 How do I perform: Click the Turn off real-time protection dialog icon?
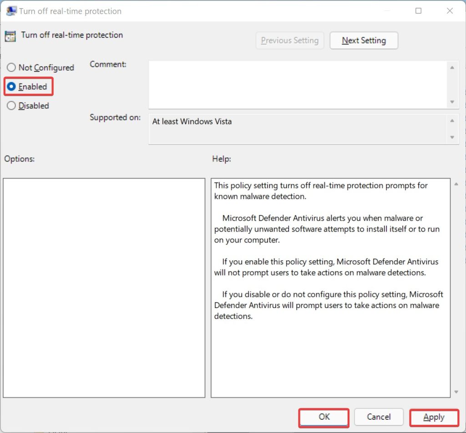[11, 10]
